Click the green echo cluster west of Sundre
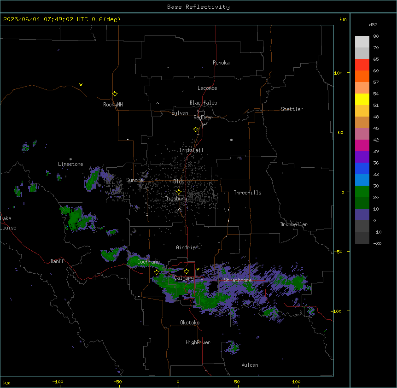397x388 pixels. pyautogui.click(x=92, y=179)
